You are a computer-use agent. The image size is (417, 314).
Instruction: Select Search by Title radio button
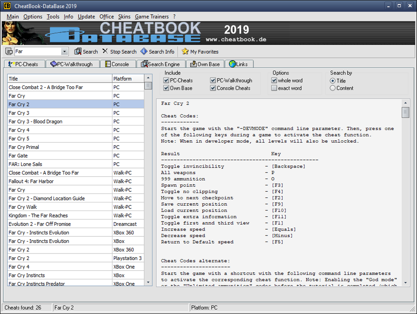point(332,81)
